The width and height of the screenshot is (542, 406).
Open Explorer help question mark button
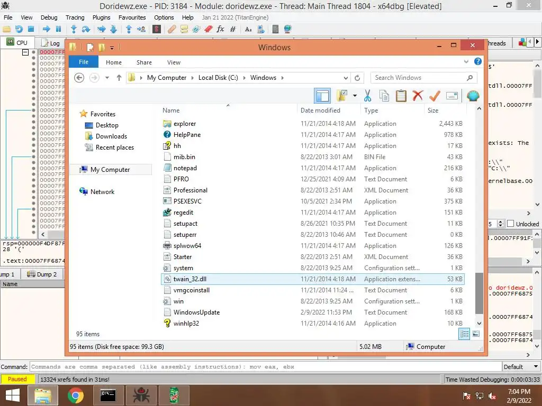pyautogui.click(x=478, y=61)
